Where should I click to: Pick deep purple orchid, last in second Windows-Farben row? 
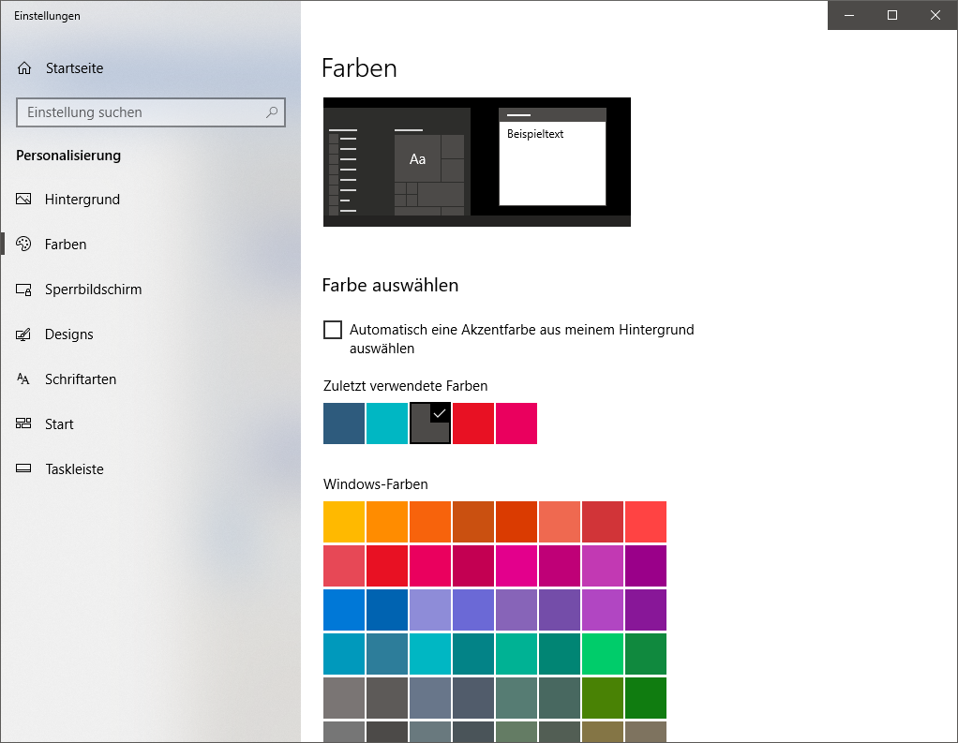point(646,566)
